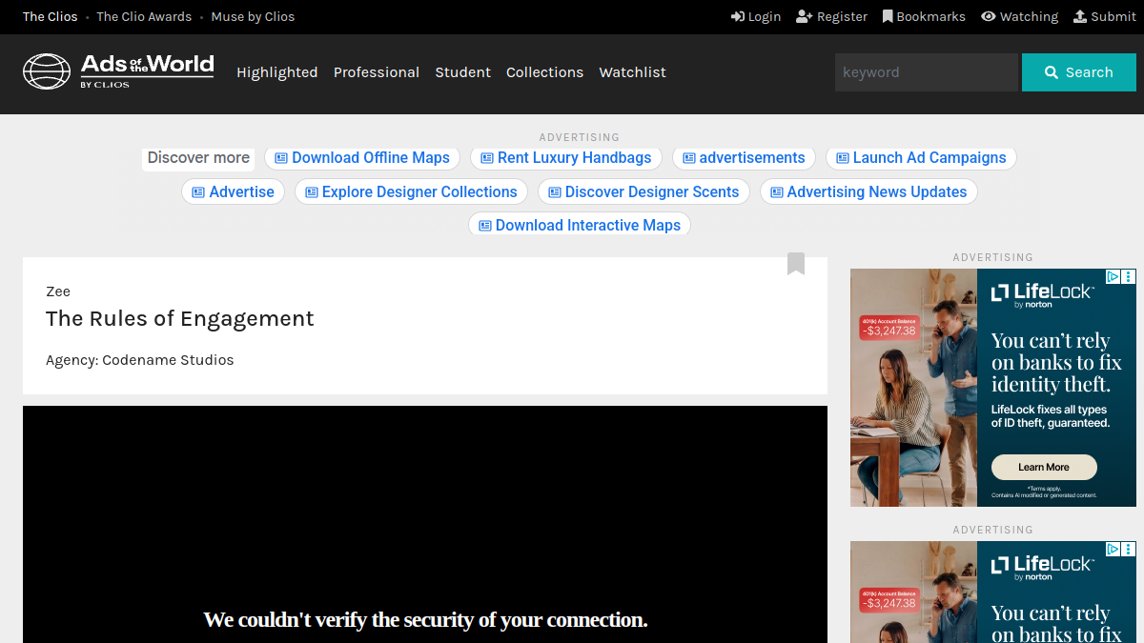Open the Download Interactive Maps ad link
The image size is (1144, 643).
coord(580,225)
